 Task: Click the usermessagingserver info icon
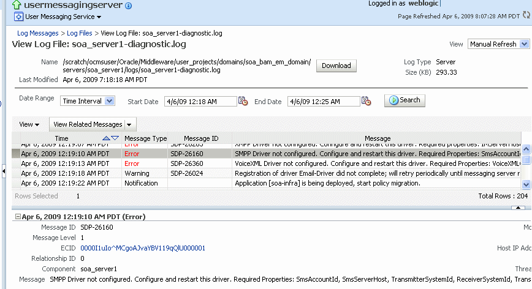128,6
